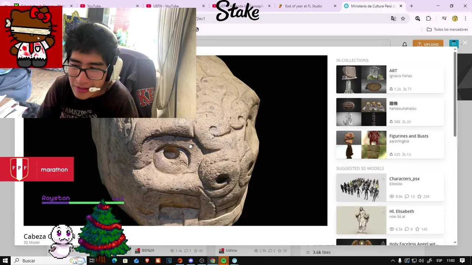Open Brave browser from the taskbar
This screenshot has height=265, width=472.
(x=147, y=261)
